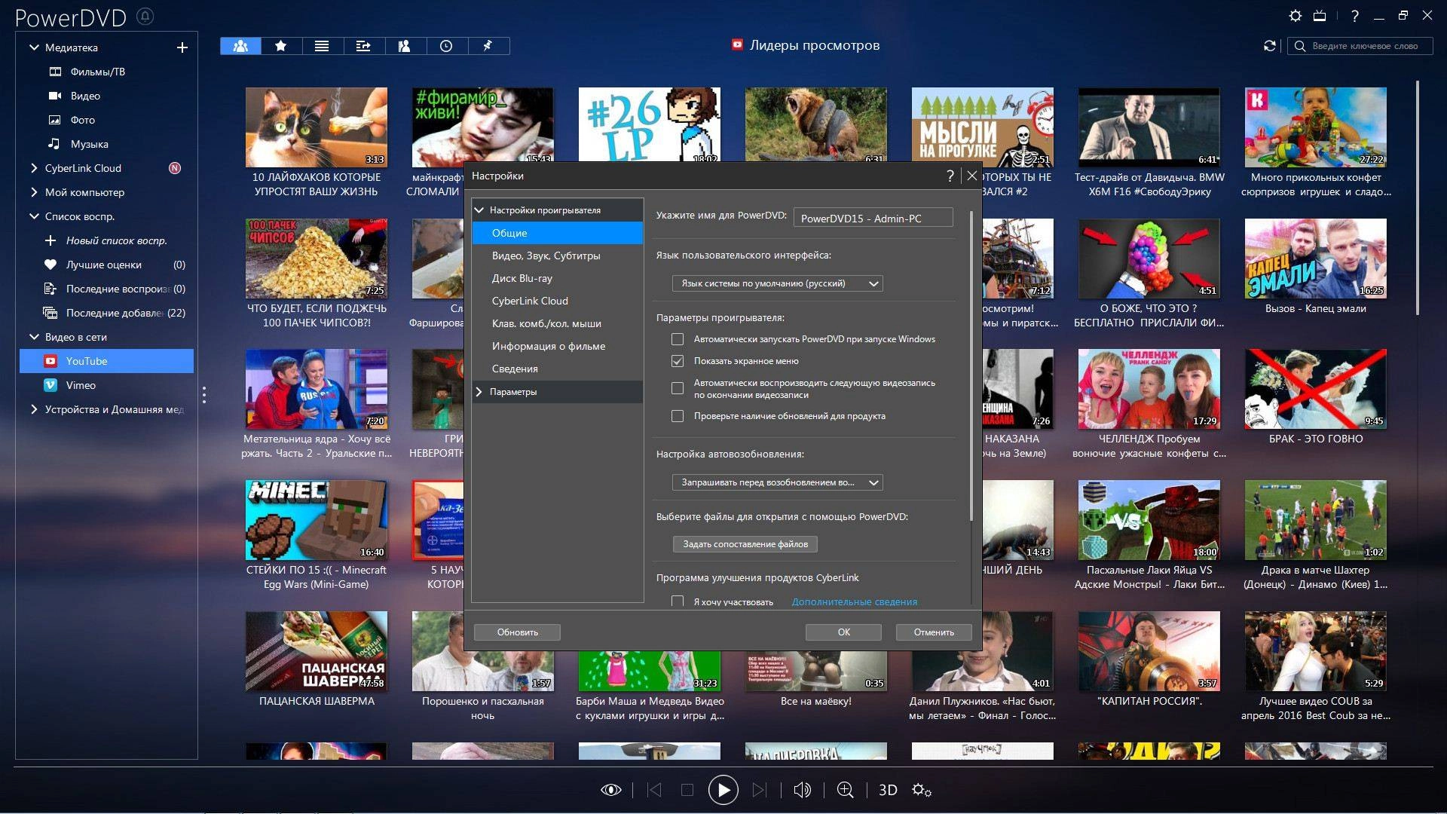Viewport: 1447px width, 814px height.
Task: Expand CyberLink Cloud in sidebar
Action: (x=34, y=168)
